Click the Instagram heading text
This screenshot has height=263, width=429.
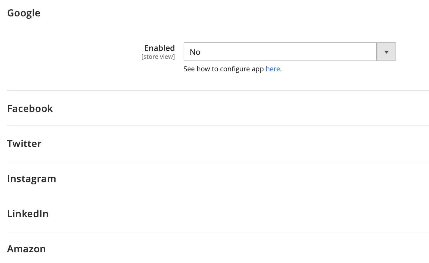coord(32,179)
